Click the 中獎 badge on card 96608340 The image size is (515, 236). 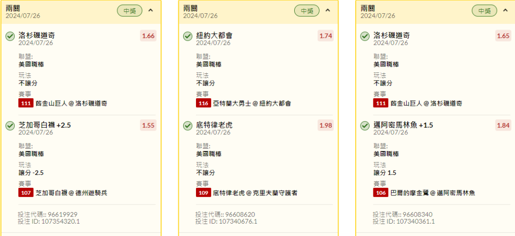pos(484,10)
